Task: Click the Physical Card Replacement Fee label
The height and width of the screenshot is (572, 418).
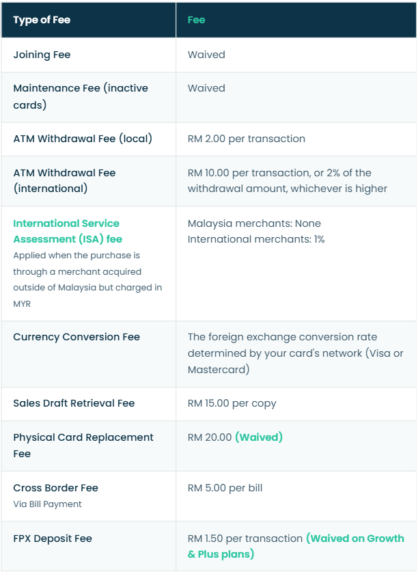Action: [x=83, y=446]
